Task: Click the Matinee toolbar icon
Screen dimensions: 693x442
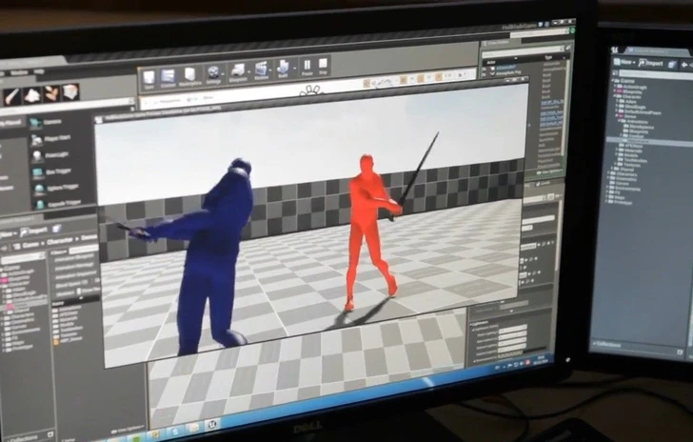Action: coord(260,70)
